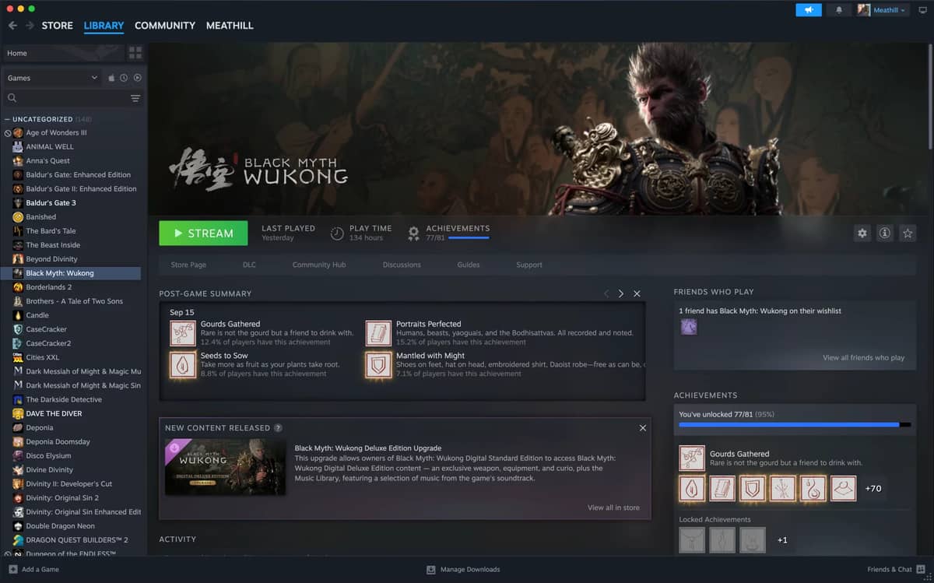The width and height of the screenshot is (934, 583).
Task: Select Baldur's Gate 3 in game list
Action: (51, 202)
